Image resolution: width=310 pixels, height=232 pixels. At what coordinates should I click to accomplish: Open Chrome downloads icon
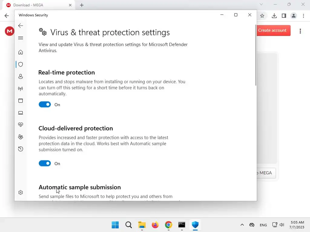(x=274, y=16)
